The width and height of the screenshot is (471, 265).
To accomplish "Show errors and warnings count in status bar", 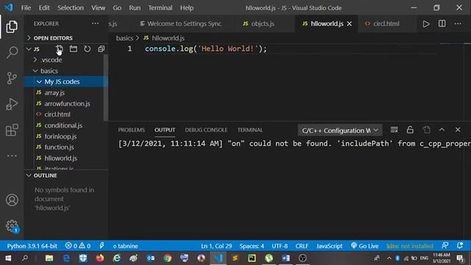I will pyautogui.click(x=78, y=246).
